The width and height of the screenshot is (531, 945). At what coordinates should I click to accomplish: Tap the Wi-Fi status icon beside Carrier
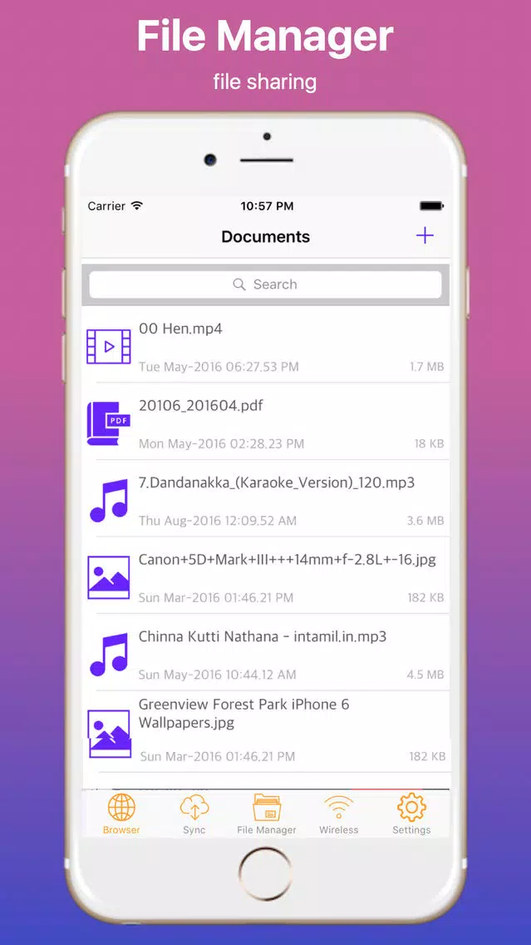click(x=137, y=205)
